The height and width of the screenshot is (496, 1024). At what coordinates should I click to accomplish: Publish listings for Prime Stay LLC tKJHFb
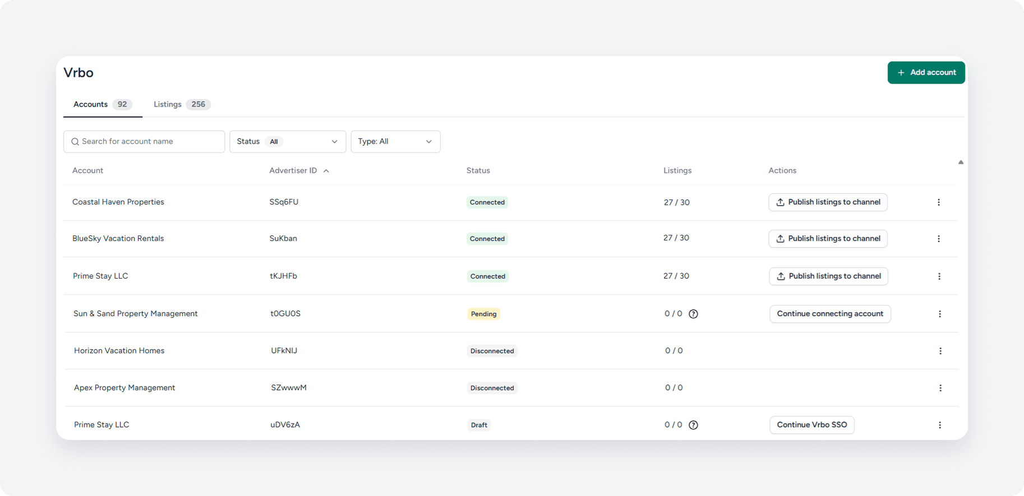coord(828,276)
